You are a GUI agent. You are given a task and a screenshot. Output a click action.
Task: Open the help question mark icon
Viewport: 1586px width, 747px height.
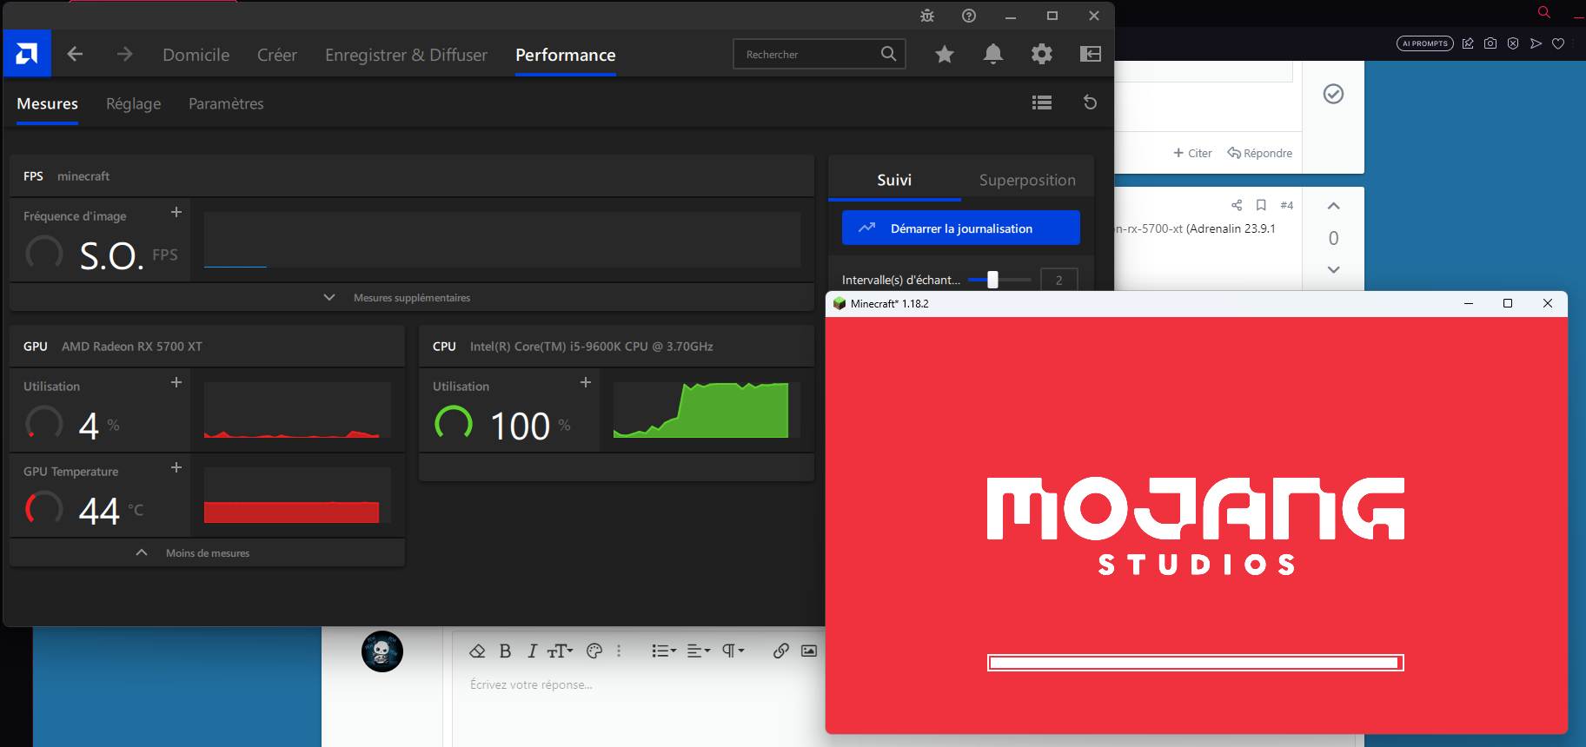[969, 16]
